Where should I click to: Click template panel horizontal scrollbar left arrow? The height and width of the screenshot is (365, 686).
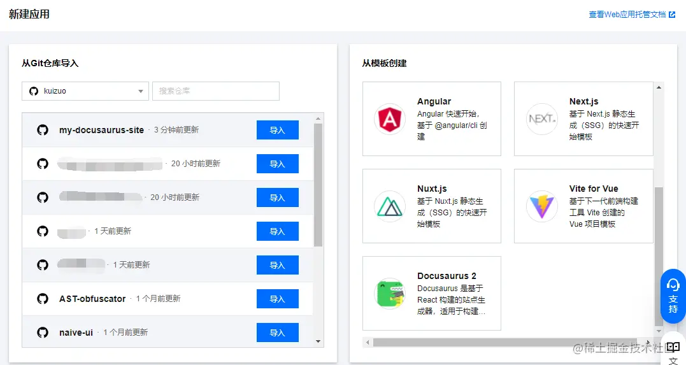368,342
